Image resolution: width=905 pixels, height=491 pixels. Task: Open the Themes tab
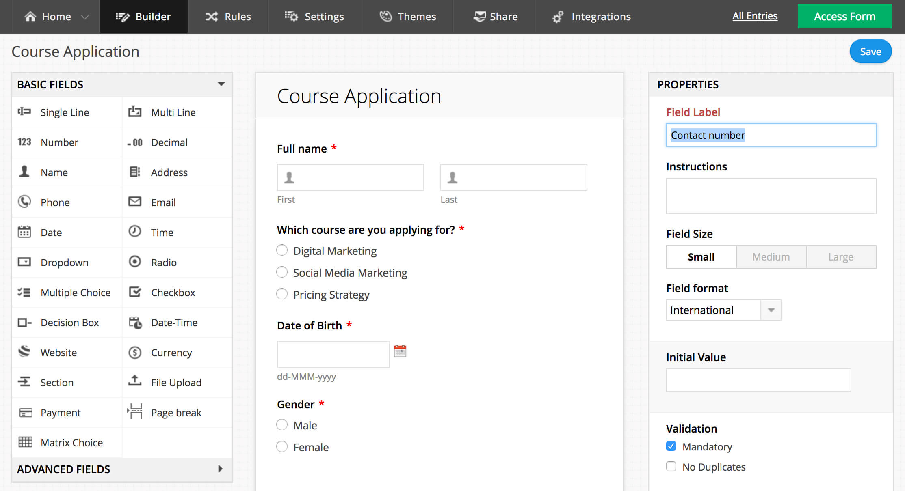(x=416, y=16)
